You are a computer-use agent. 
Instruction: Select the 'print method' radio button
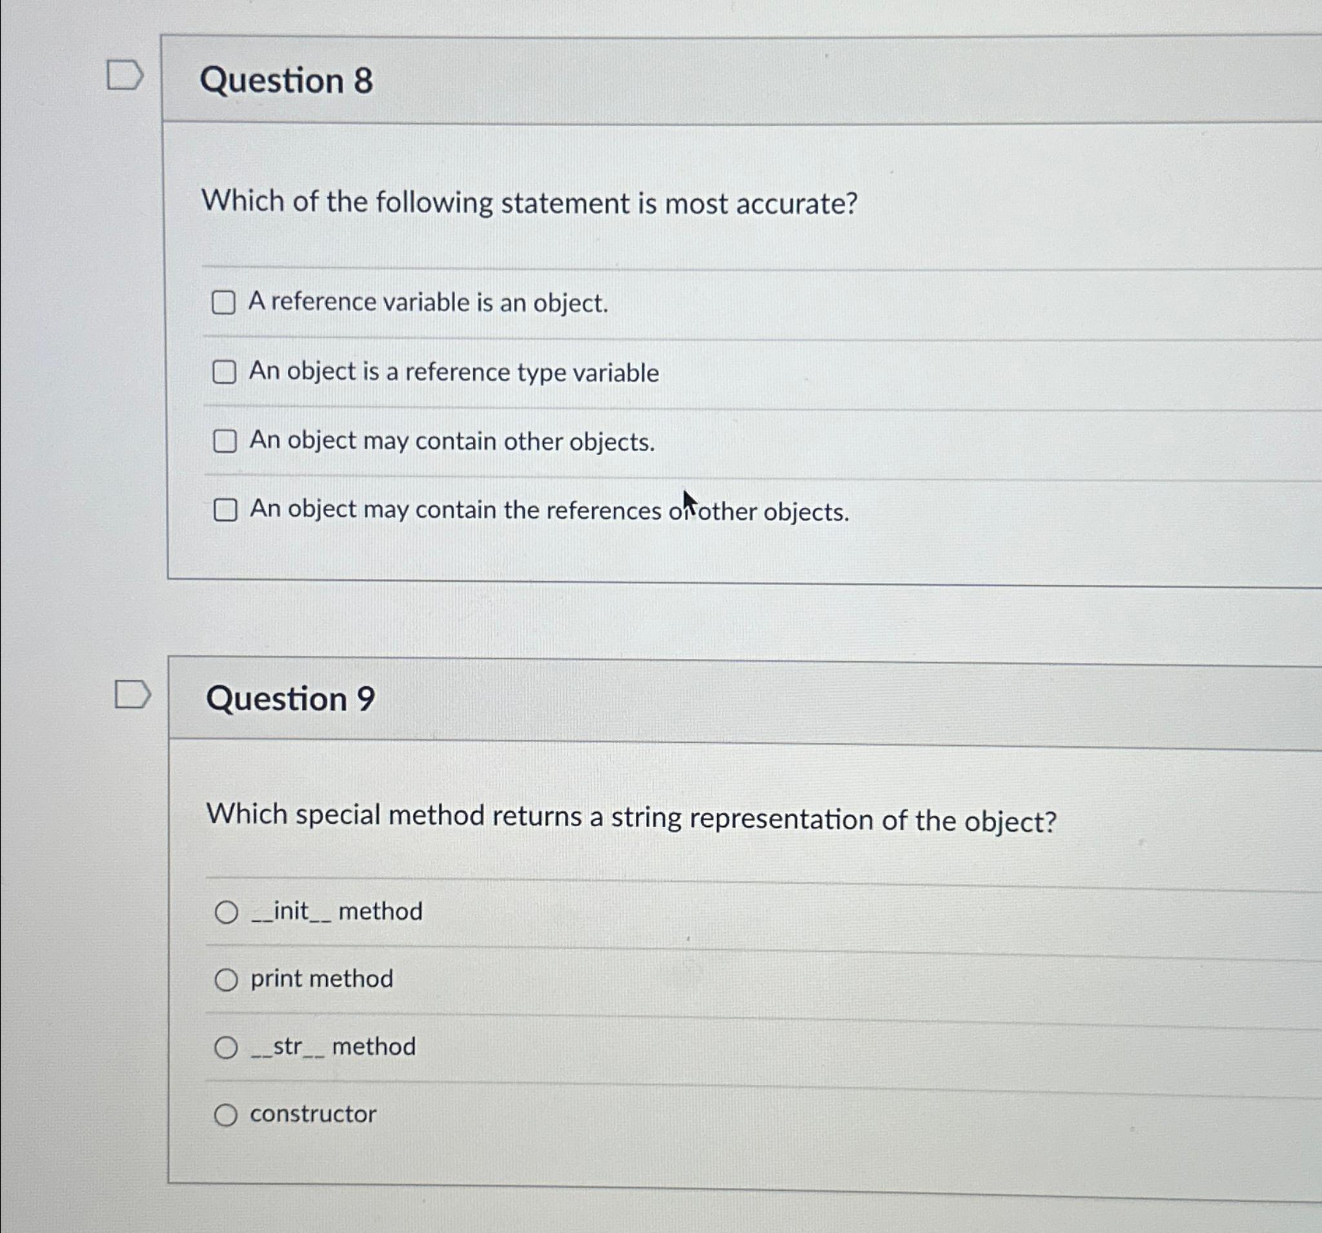click(x=227, y=979)
